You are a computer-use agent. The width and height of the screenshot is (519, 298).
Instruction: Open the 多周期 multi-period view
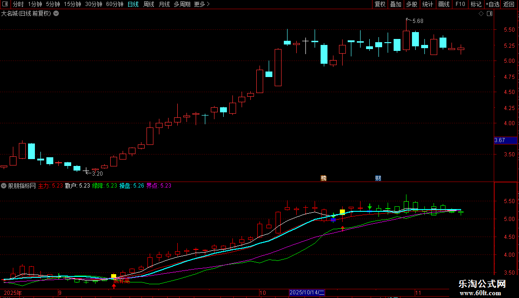pyautogui.click(x=182, y=4)
